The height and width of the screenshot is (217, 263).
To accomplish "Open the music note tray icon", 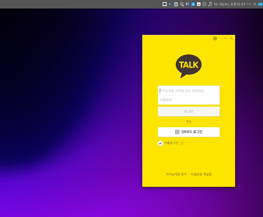I will (210, 4).
